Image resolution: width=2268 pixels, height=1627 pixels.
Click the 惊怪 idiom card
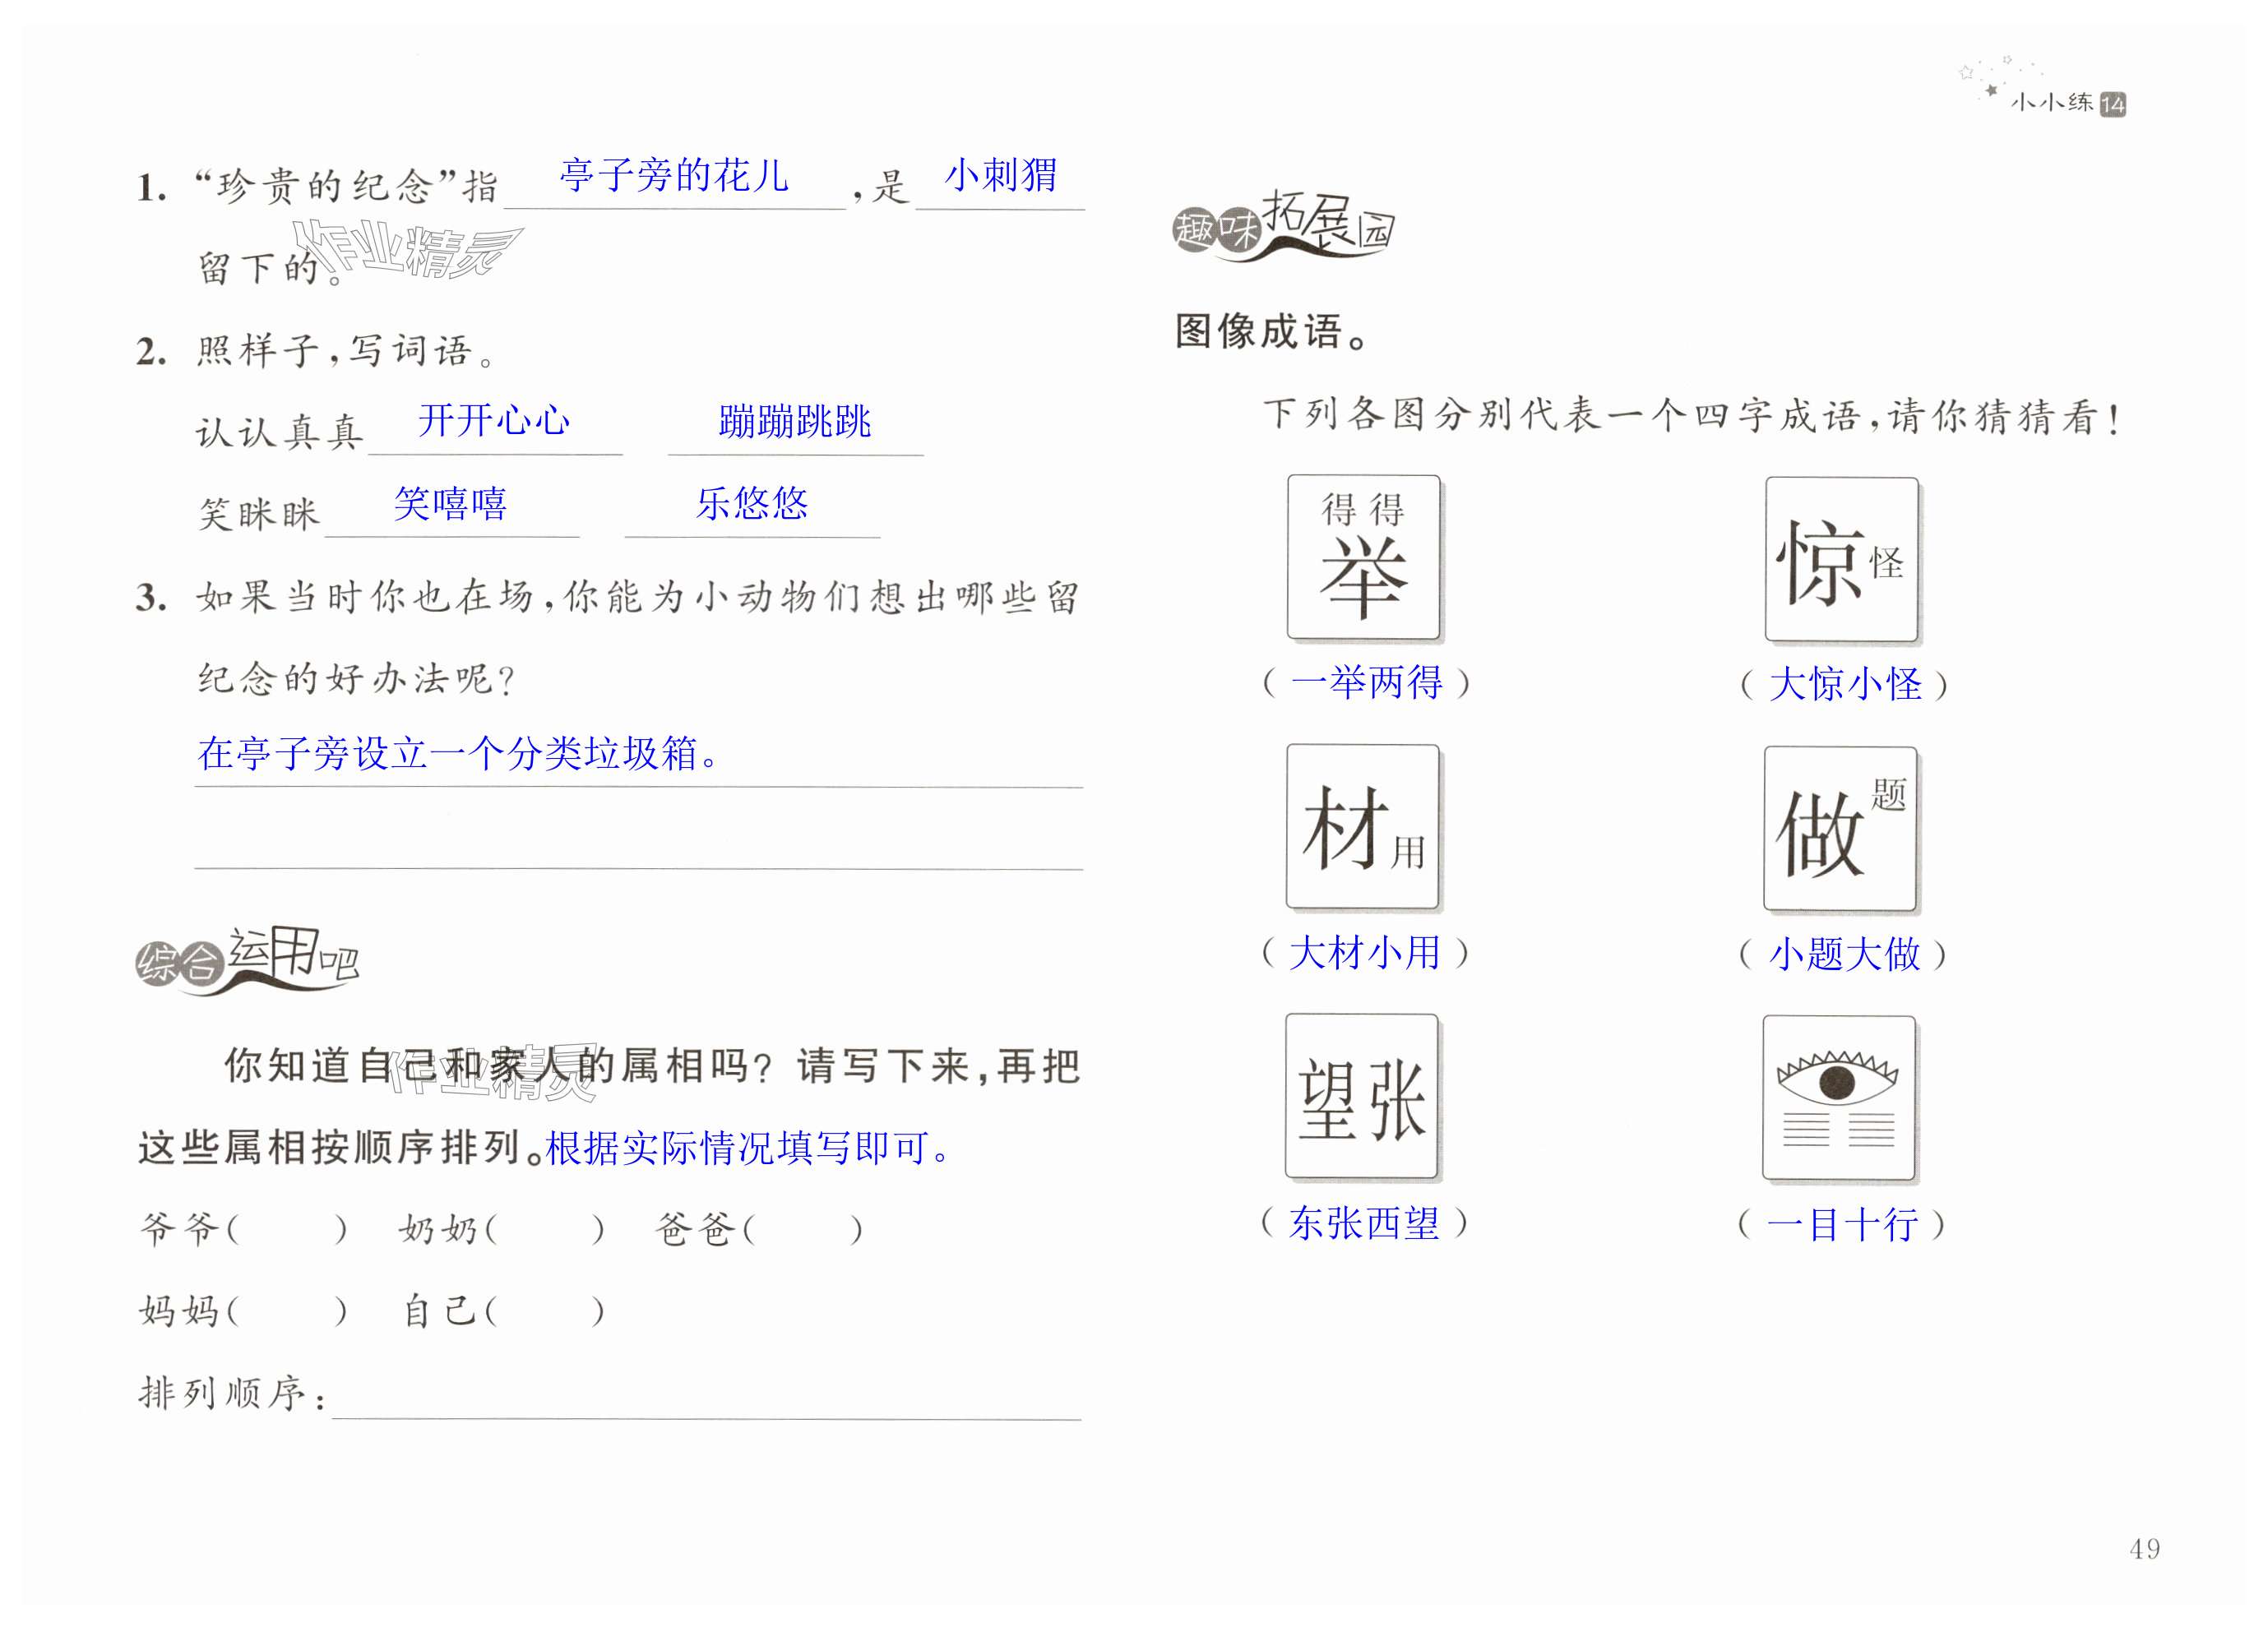[1841, 559]
